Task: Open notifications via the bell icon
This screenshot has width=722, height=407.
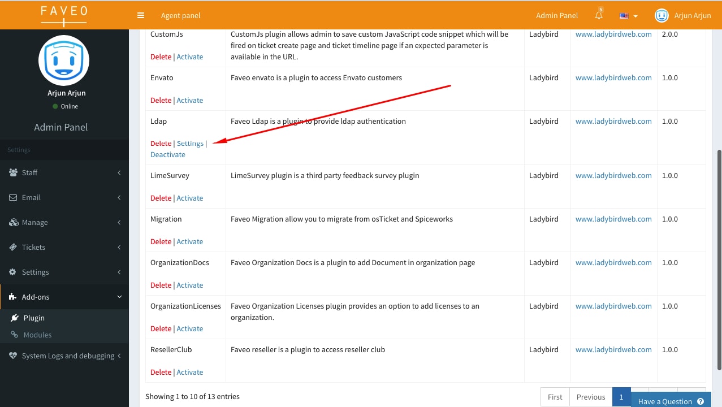Action: [599, 15]
